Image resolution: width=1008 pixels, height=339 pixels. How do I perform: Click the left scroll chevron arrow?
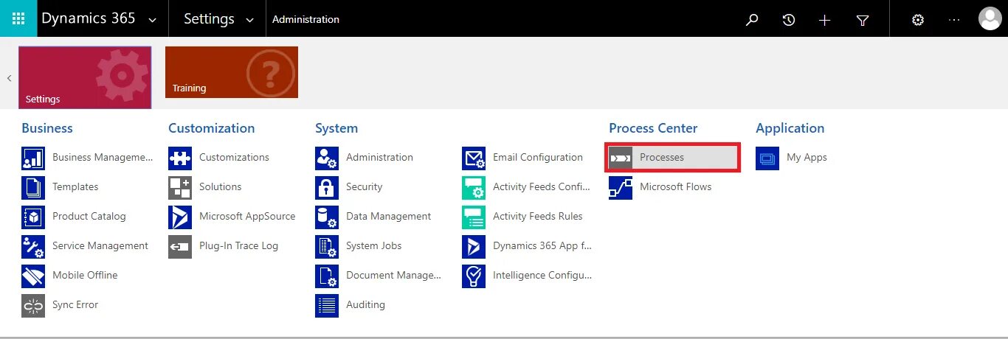(9, 77)
